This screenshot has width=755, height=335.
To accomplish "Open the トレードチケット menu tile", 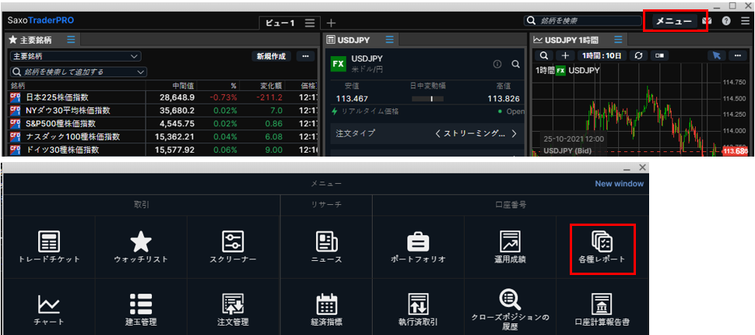I will 49,247.
